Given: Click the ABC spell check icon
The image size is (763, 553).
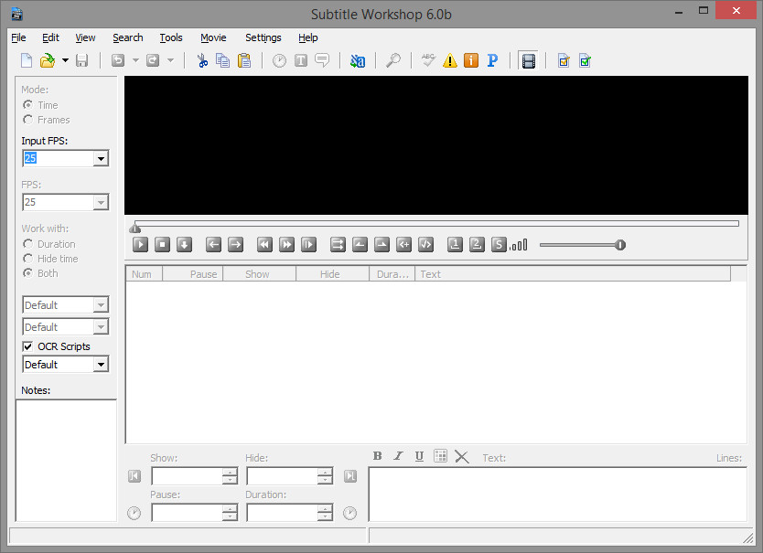Looking at the screenshot, I should click(428, 61).
